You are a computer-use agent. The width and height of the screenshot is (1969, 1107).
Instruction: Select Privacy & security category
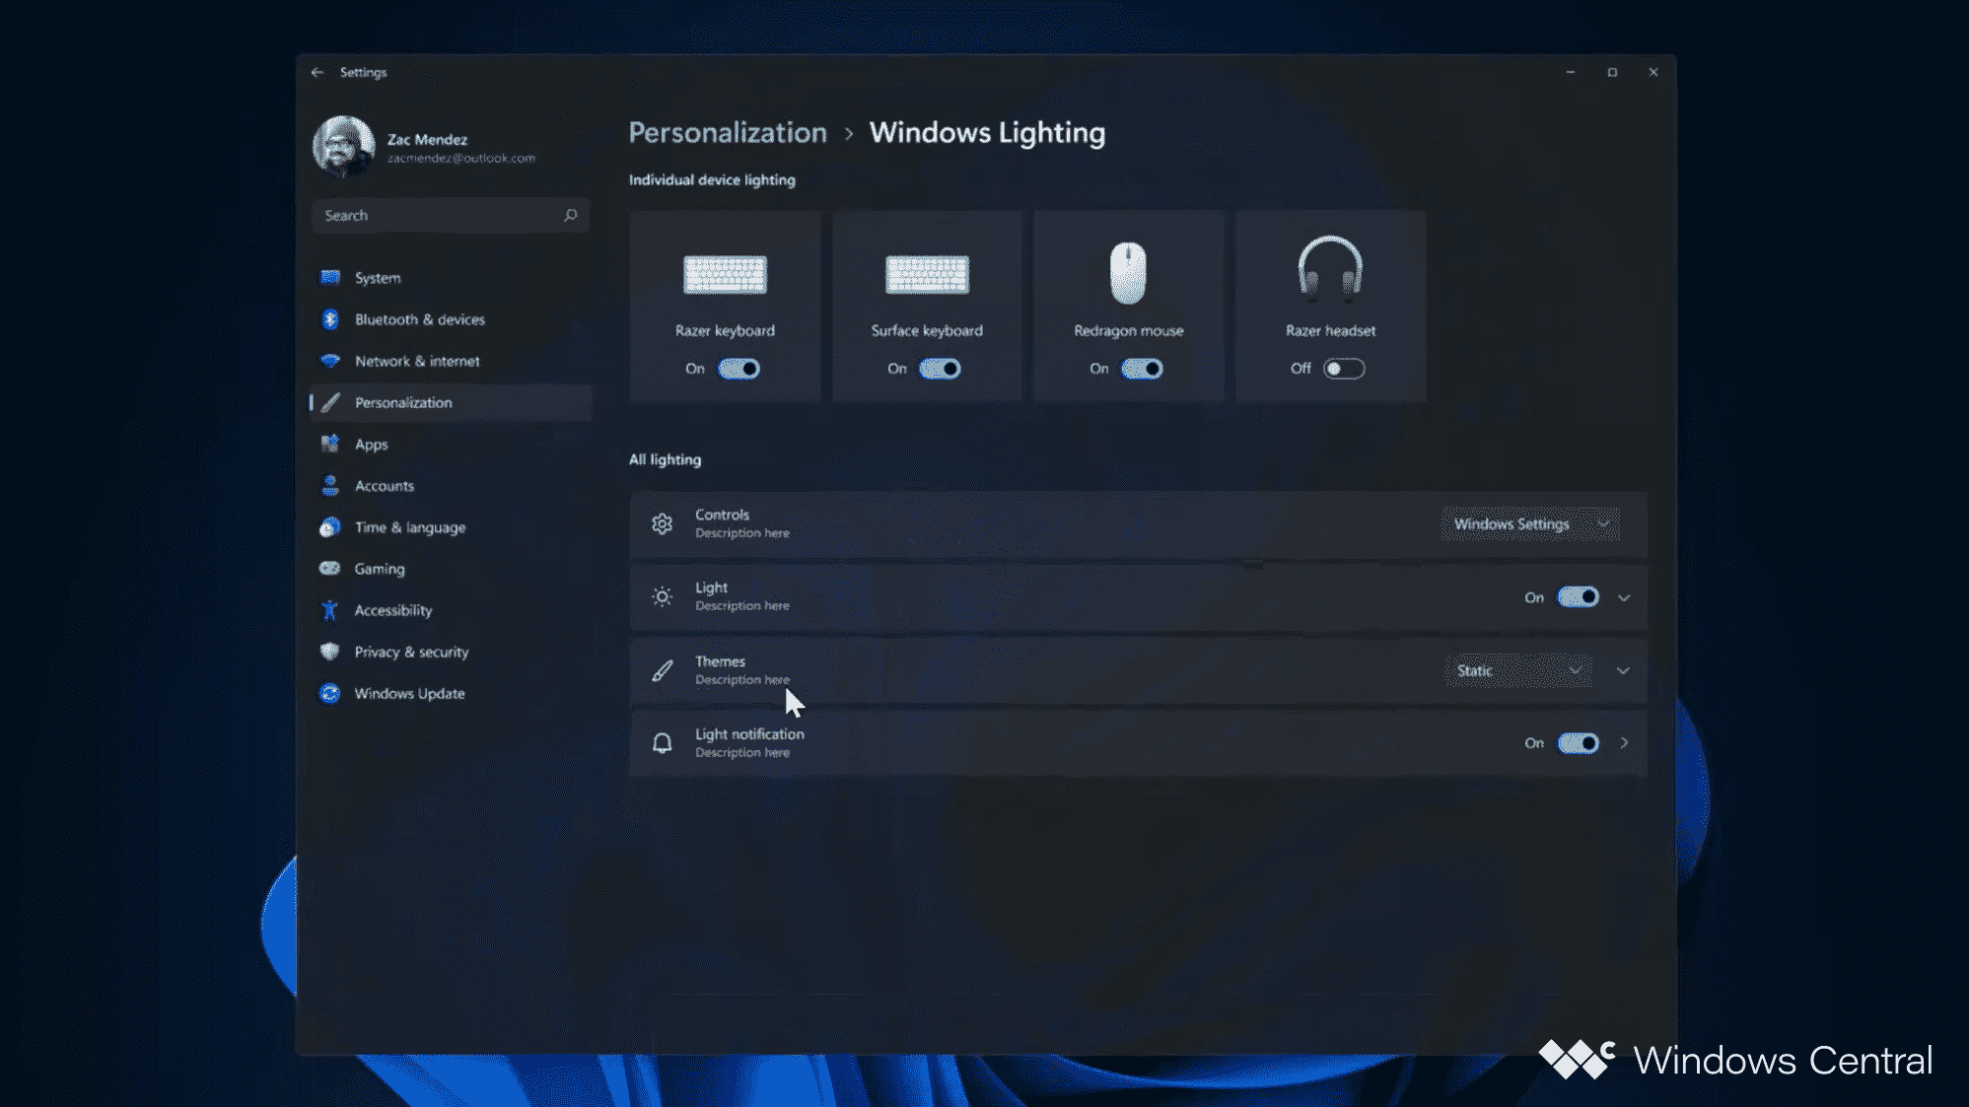point(452,652)
